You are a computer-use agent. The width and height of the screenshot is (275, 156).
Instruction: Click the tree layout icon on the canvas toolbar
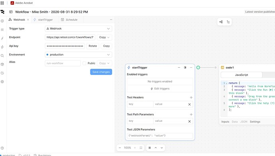228,22
